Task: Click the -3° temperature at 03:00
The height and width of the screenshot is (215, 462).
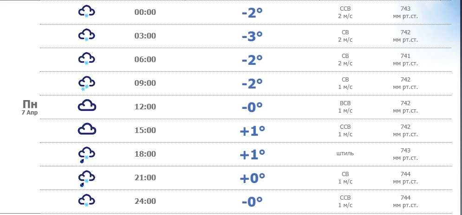Action: [252, 36]
